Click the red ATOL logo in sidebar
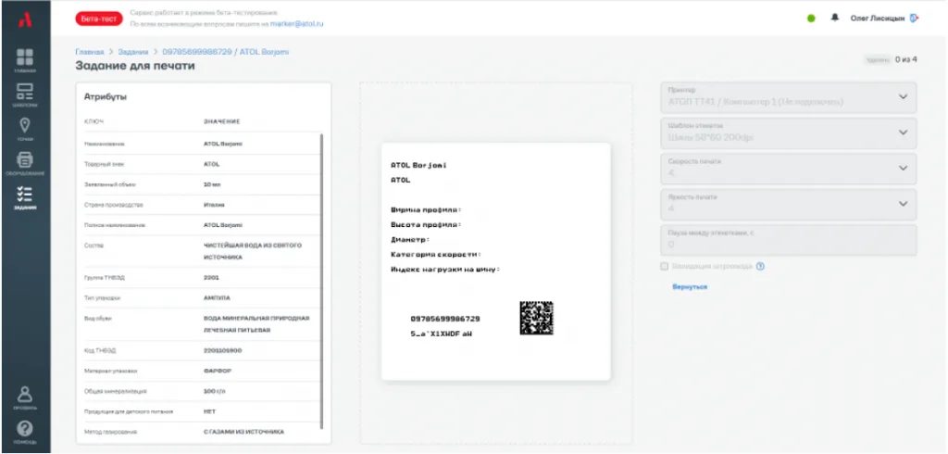948x454 pixels. tap(25, 20)
